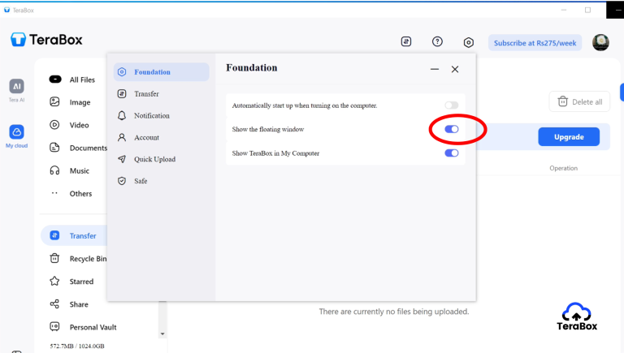Click sidebar scrollbar down arrow

coord(162,334)
